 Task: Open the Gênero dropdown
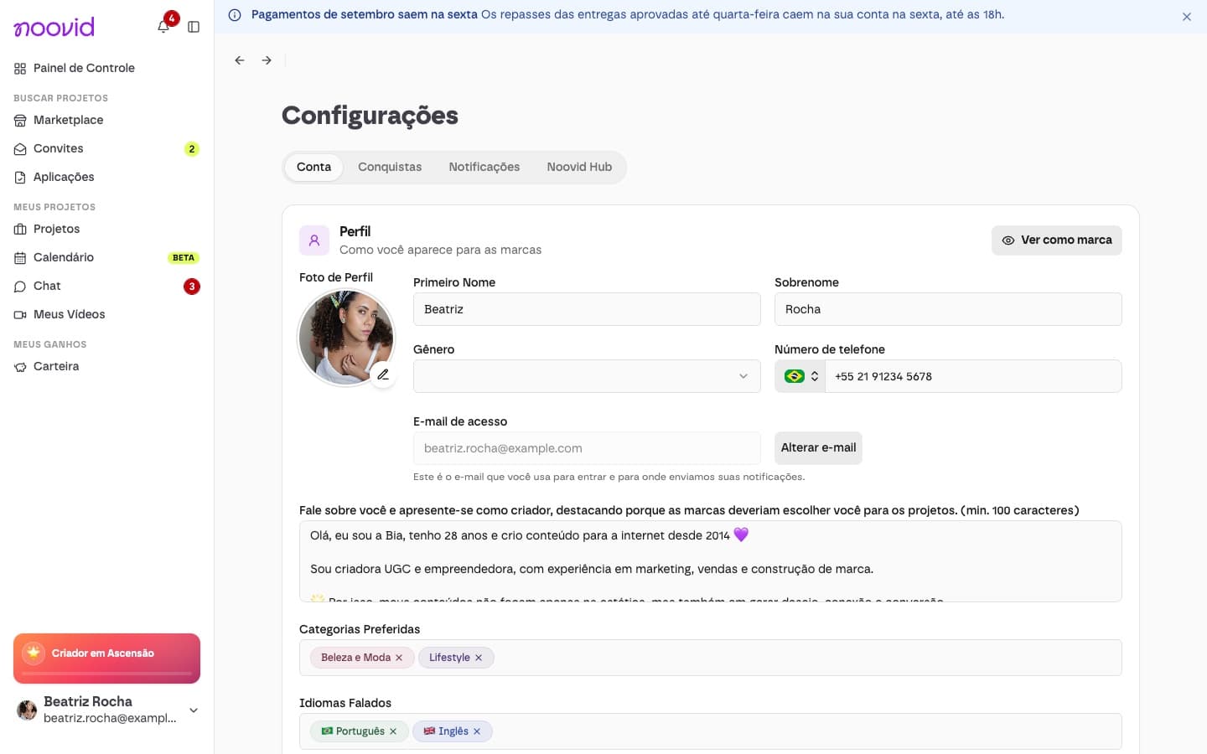pyautogui.click(x=587, y=376)
